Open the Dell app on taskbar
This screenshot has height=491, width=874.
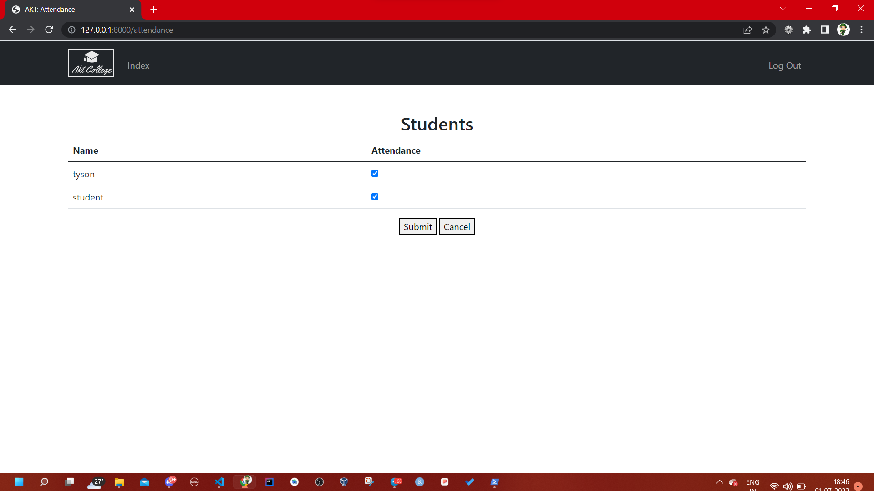[x=194, y=482]
